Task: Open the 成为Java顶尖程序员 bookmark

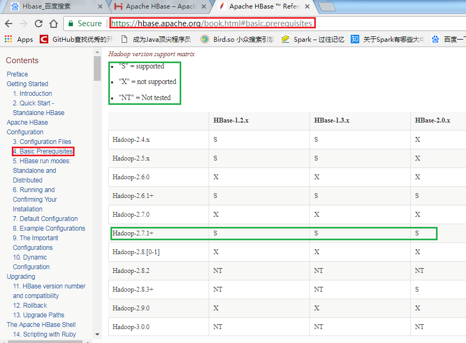Action: 157,40
